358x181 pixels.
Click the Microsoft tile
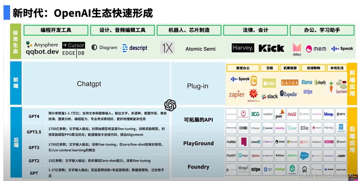click(x=292, y=142)
